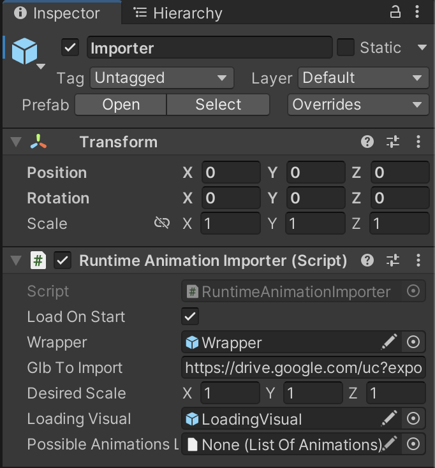Enable the Static checkbox
435x468 pixels.
point(345,47)
